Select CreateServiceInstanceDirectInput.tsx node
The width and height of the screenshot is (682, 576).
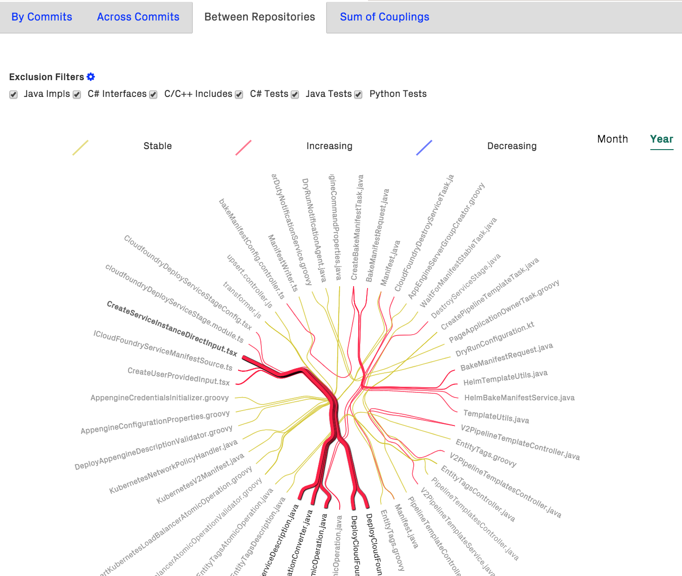click(x=172, y=329)
